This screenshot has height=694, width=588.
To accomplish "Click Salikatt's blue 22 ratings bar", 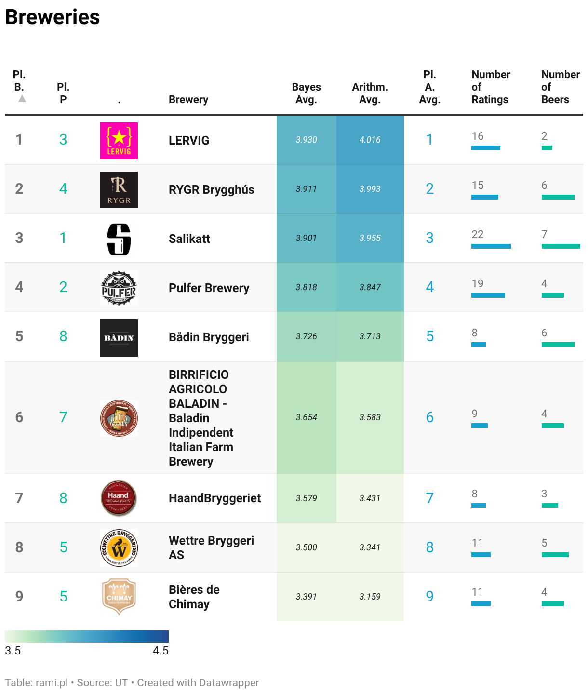I will 491,246.
